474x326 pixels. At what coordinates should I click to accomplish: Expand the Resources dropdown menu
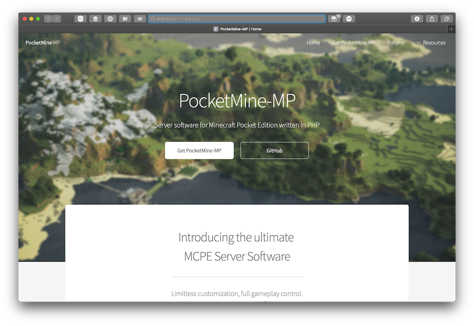point(431,43)
